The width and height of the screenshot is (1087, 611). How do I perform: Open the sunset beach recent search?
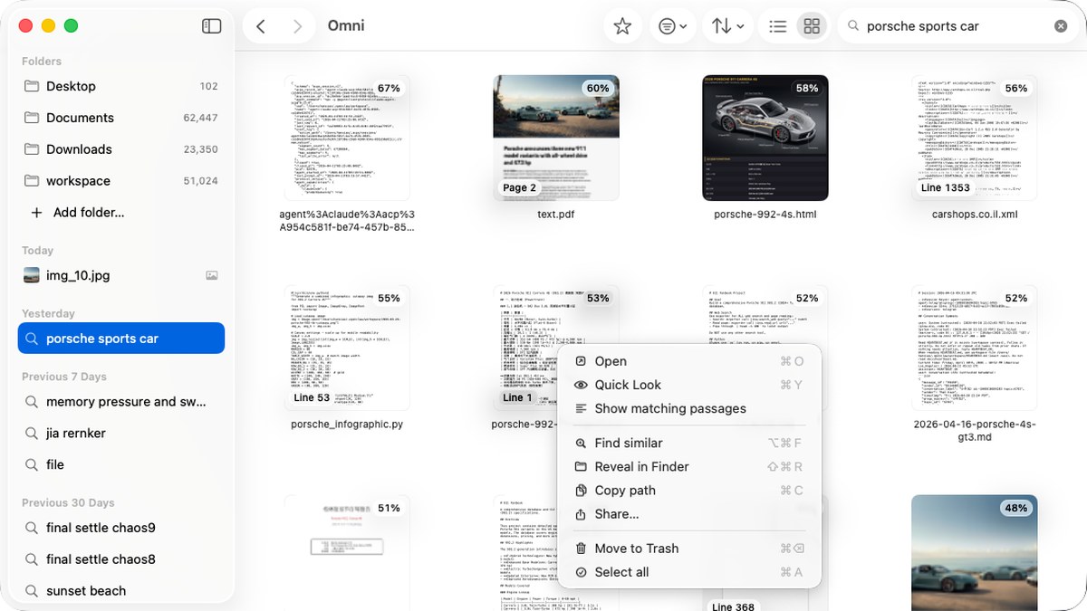click(120, 591)
